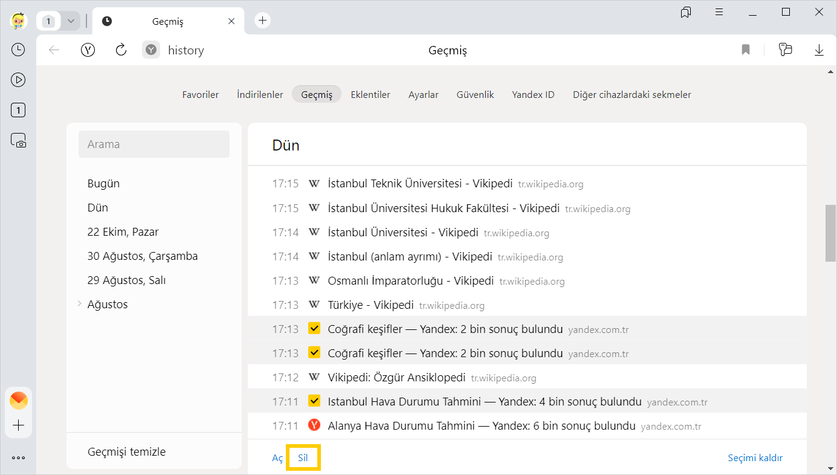Uncheck the second Coğrafi keşifler entry

[x=314, y=353]
